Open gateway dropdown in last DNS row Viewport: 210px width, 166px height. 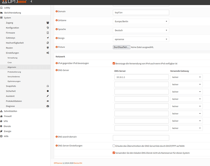pyautogui.click(x=186, y=128)
